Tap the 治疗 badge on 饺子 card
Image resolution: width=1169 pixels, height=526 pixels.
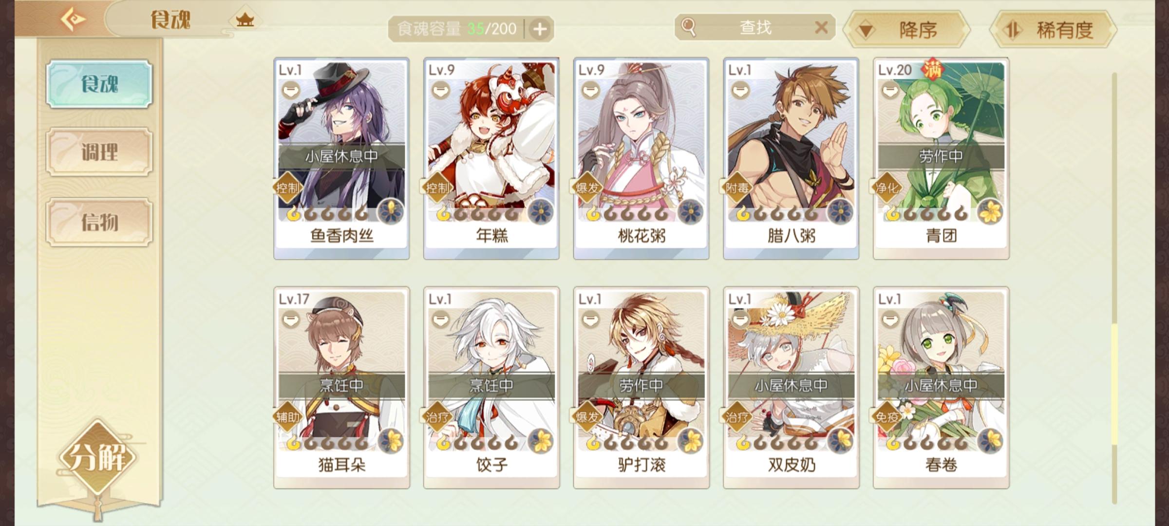tap(437, 417)
